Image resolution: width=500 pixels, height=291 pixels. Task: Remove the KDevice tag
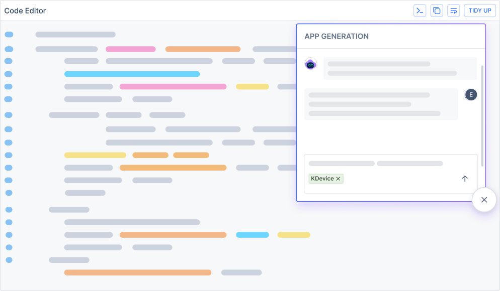coord(338,179)
